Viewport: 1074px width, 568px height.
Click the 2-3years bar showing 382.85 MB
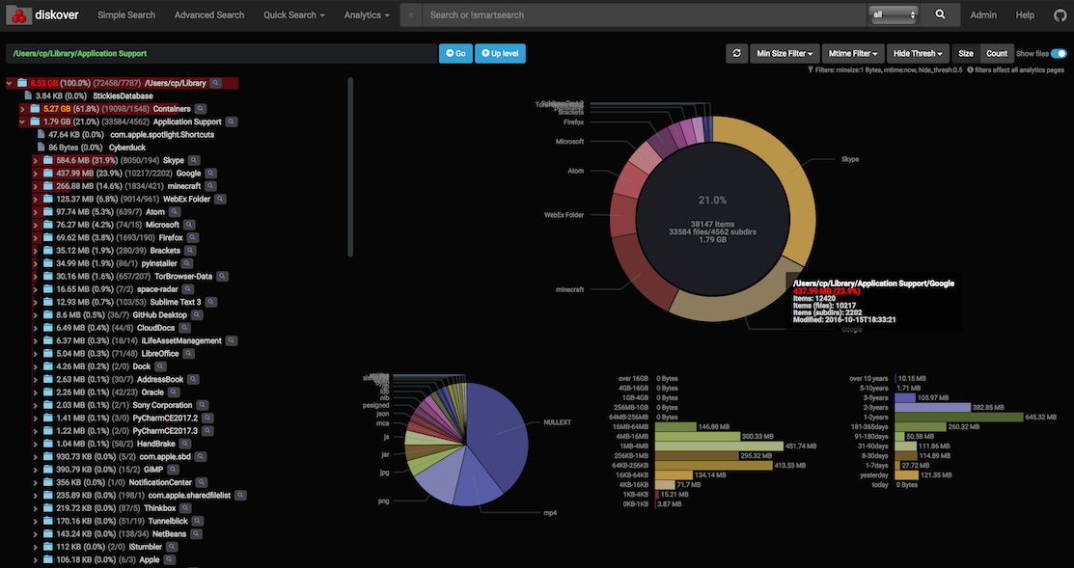pyautogui.click(x=933, y=407)
